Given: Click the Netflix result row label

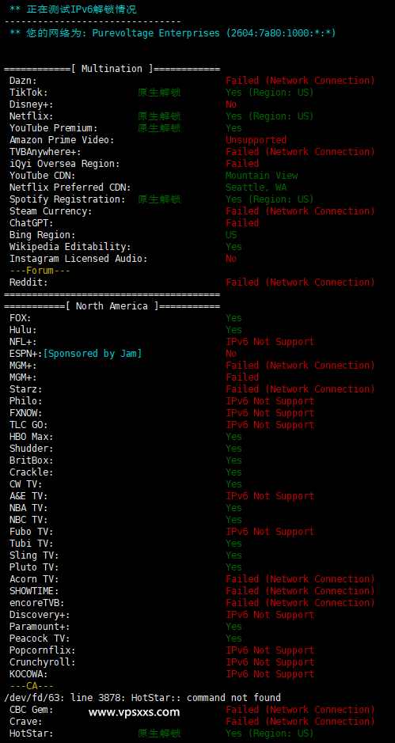Looking at the screenshot, I should coord(32,116).
